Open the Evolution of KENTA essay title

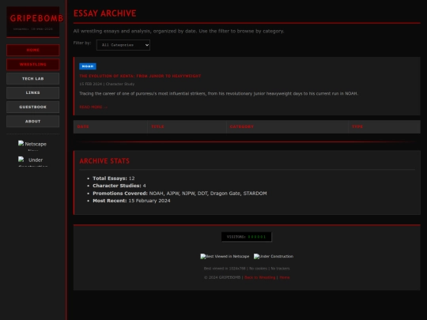pyautogui.click(x=140, y=76)
